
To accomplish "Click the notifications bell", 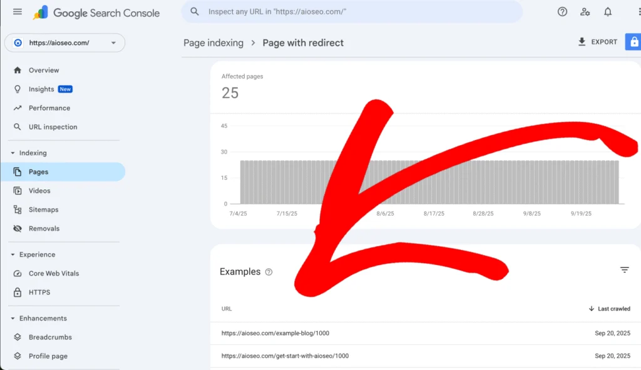I will (607, 11).
